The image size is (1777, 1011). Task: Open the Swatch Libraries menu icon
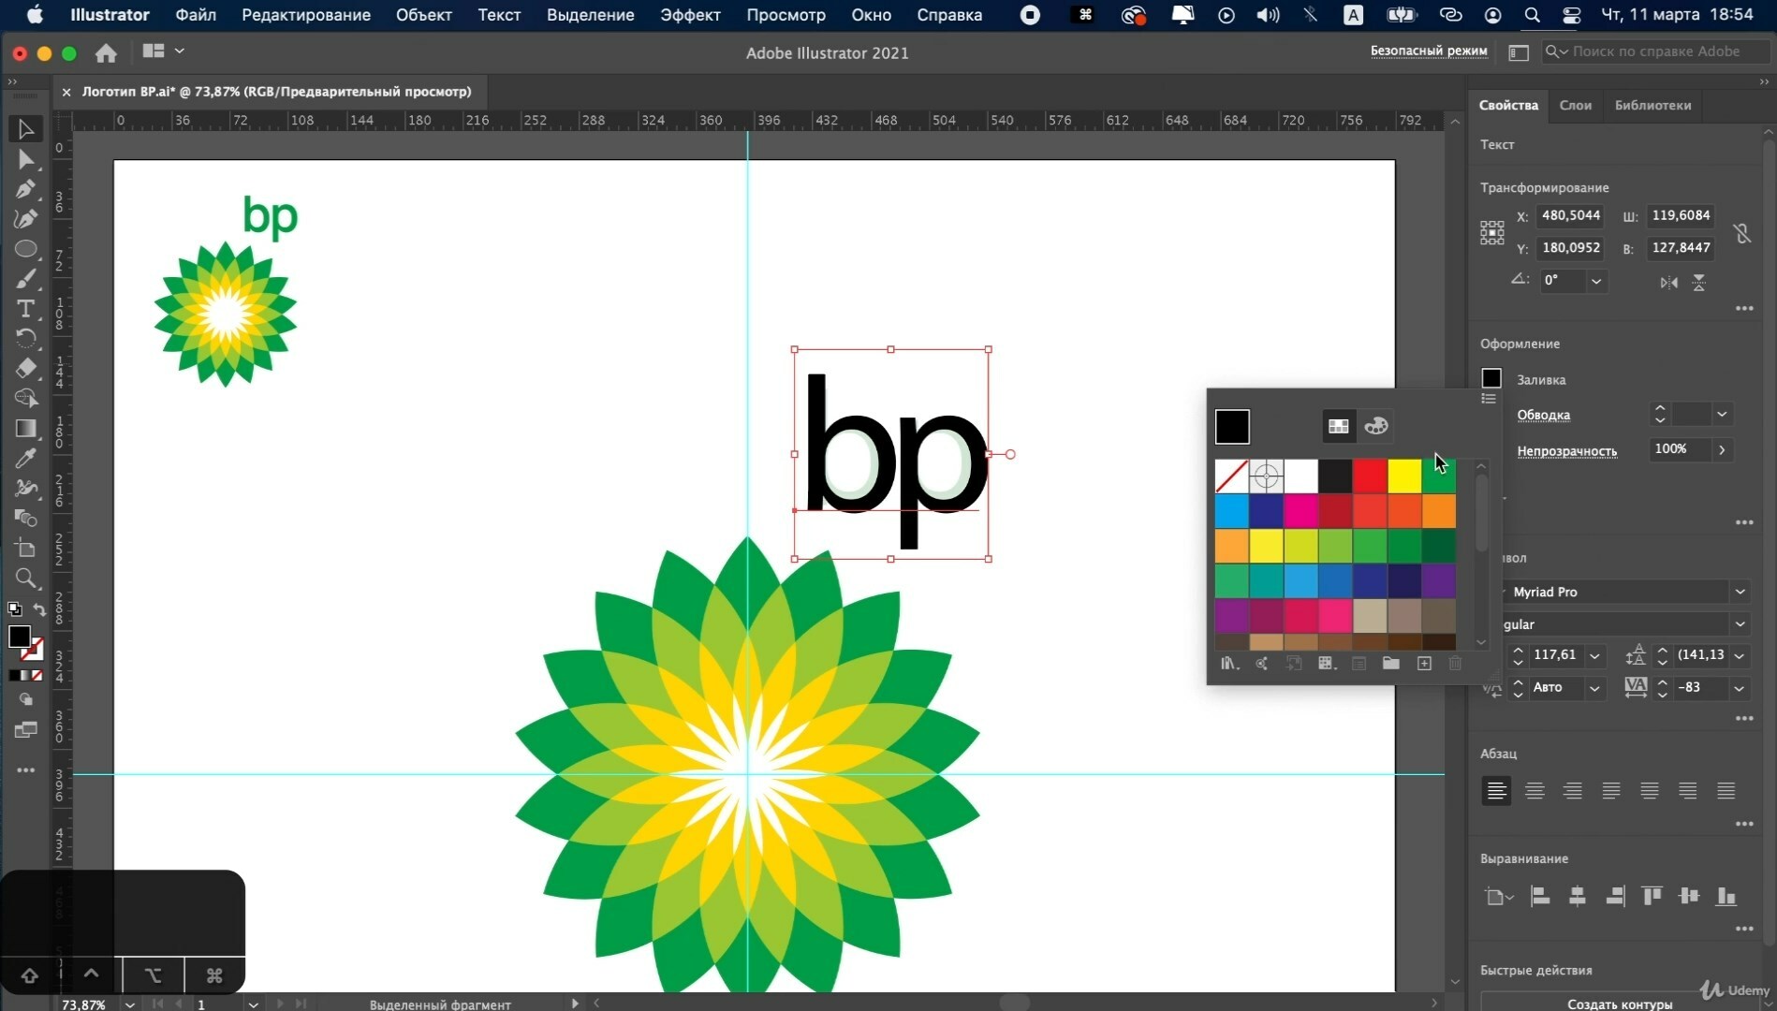pos(1229,664)
